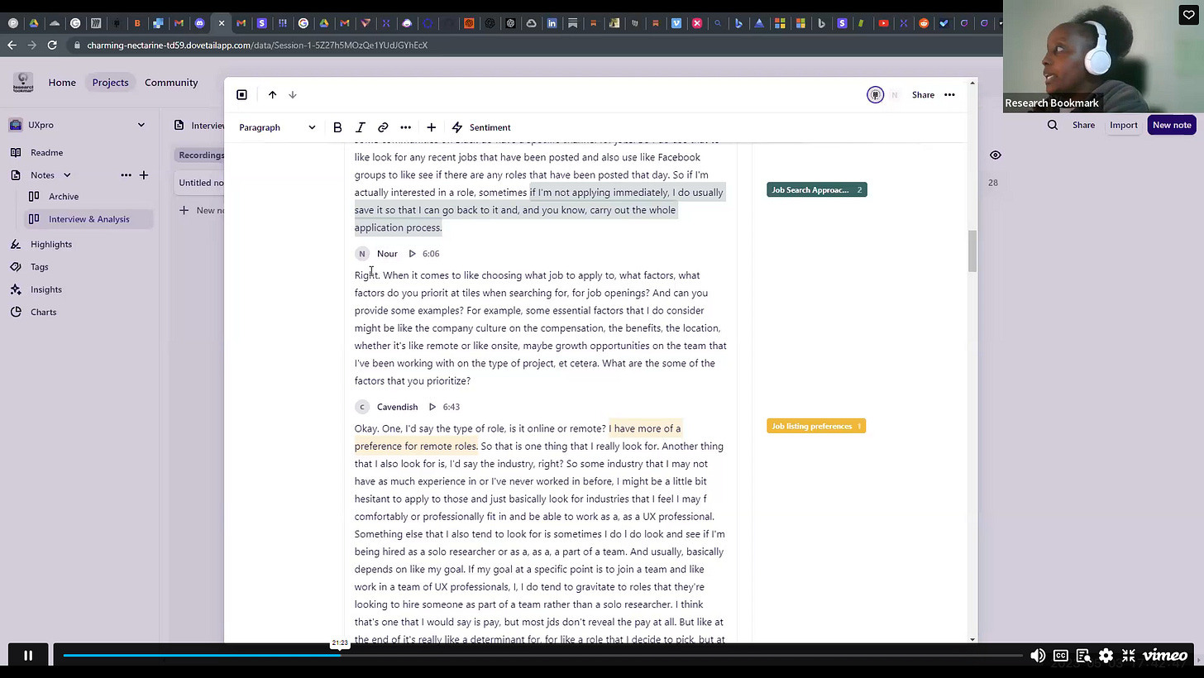Go to previous note with up arrow
1204x678 pixels.
pos(272,94)
